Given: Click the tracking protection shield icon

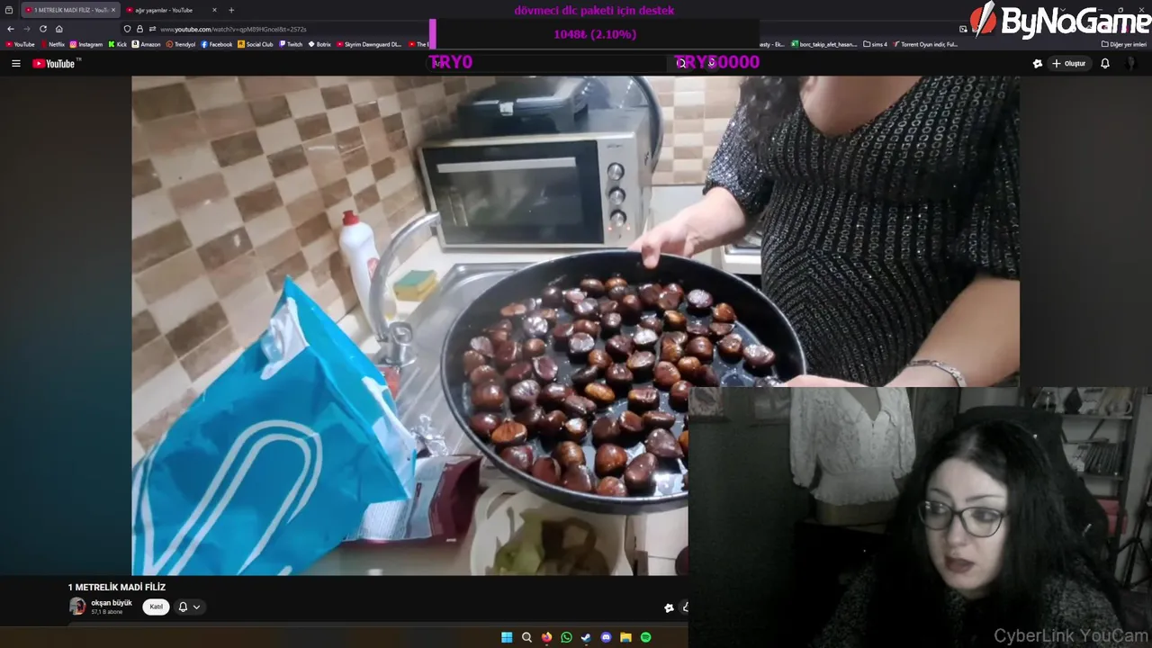Looking at the screenshot, I should [128, 29].
